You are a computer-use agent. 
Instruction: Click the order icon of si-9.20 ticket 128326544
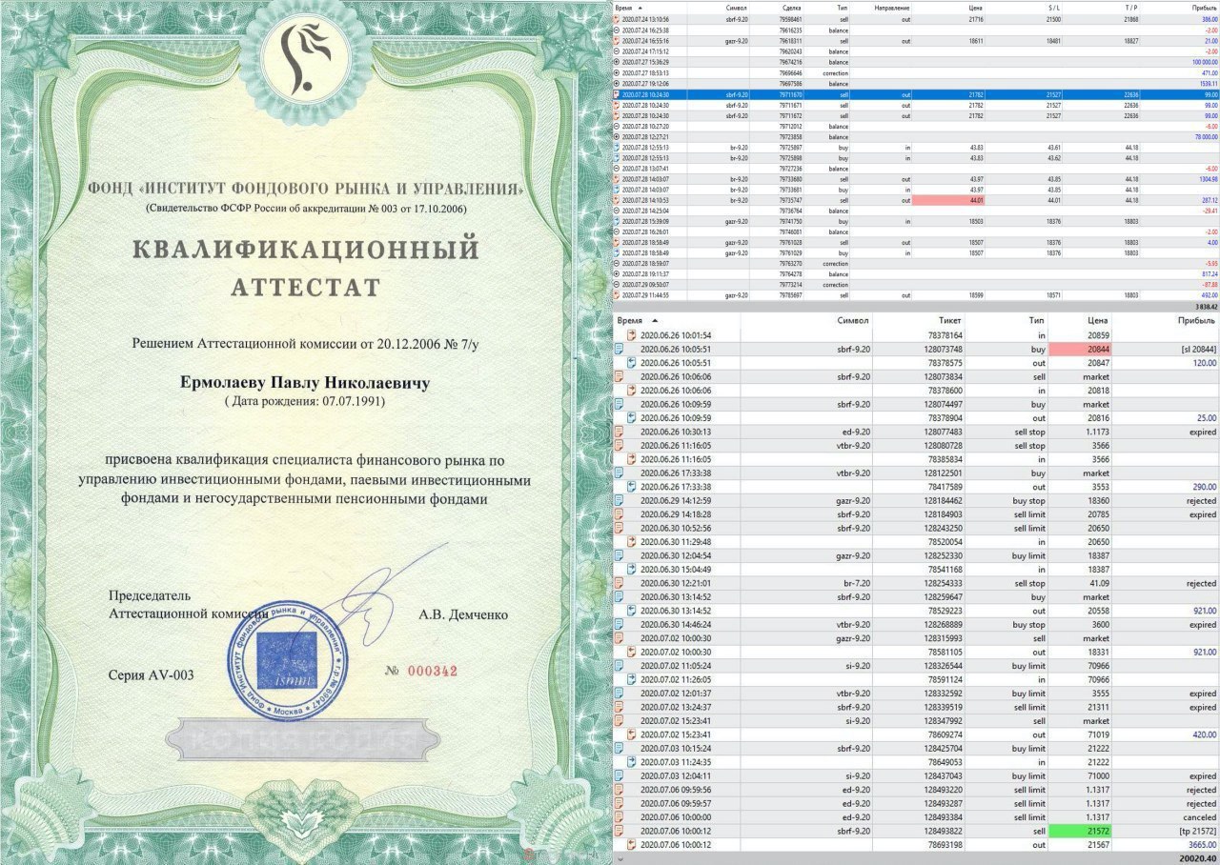(620, 666)
